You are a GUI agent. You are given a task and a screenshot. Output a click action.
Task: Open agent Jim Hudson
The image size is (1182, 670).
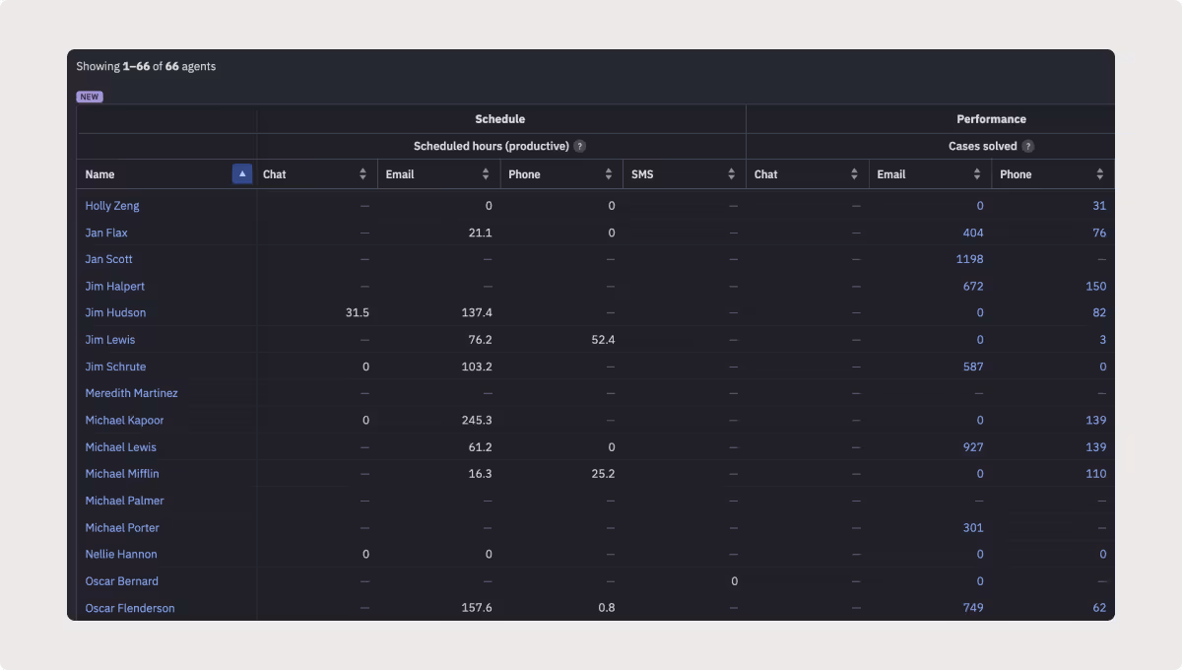click(x=115, y=312)
